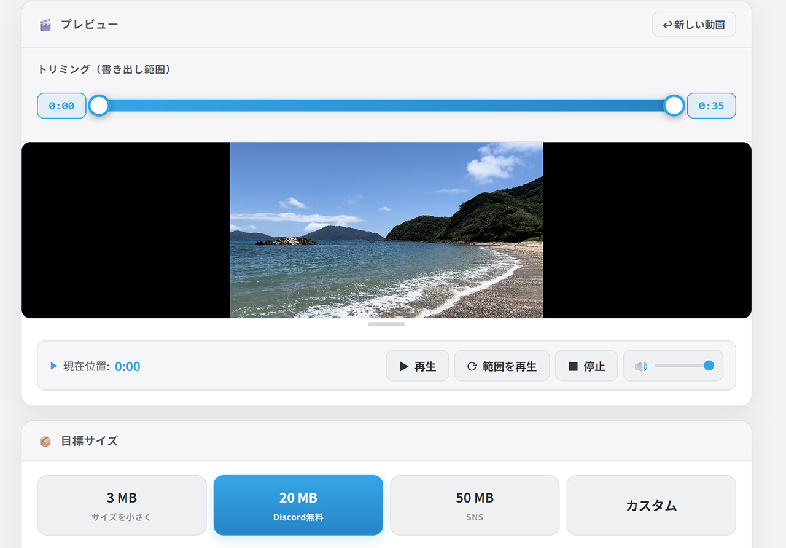Screen dimensions: 786x548
Task: Choose the カスタム size option
Action: pos(651,505)
